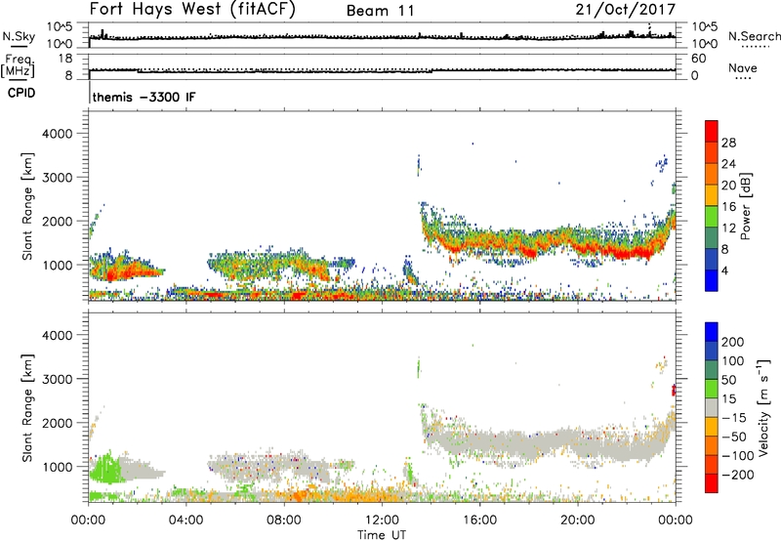This screenshot has height=541, width=781.
Task: Click the '-200' tick on velocity scale
Action: [738, 475]
